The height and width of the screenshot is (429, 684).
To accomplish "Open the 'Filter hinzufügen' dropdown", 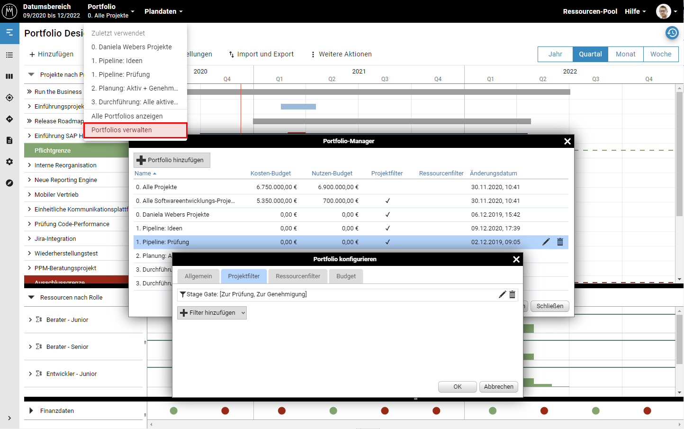I will pyautogui.click(x=212, y=313).
